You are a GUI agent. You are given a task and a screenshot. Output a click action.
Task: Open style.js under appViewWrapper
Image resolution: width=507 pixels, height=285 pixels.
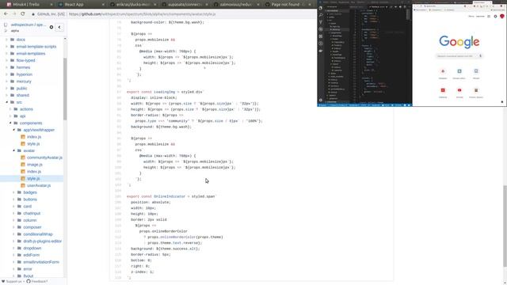coord(33,144)
